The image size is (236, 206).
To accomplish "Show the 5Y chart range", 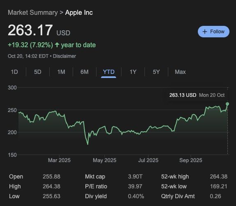I will pyautogui.click(x=156, y=72).
